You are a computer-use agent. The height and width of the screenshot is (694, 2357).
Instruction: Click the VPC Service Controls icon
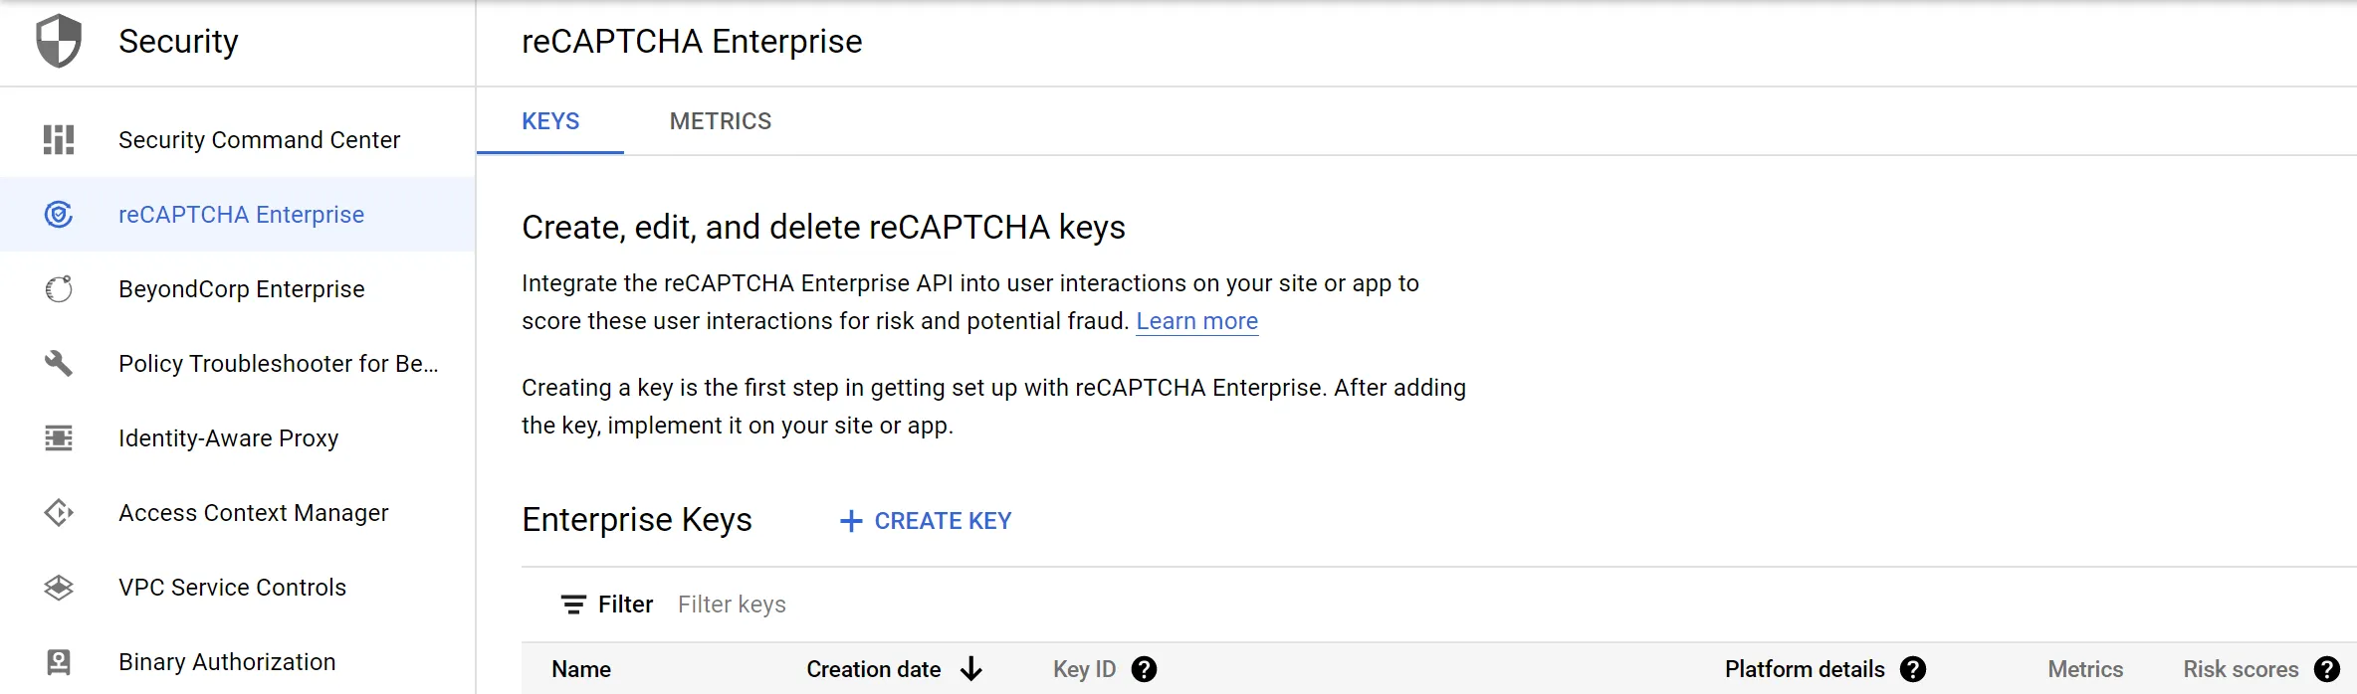pyautogui.click(x=59, y=588)
